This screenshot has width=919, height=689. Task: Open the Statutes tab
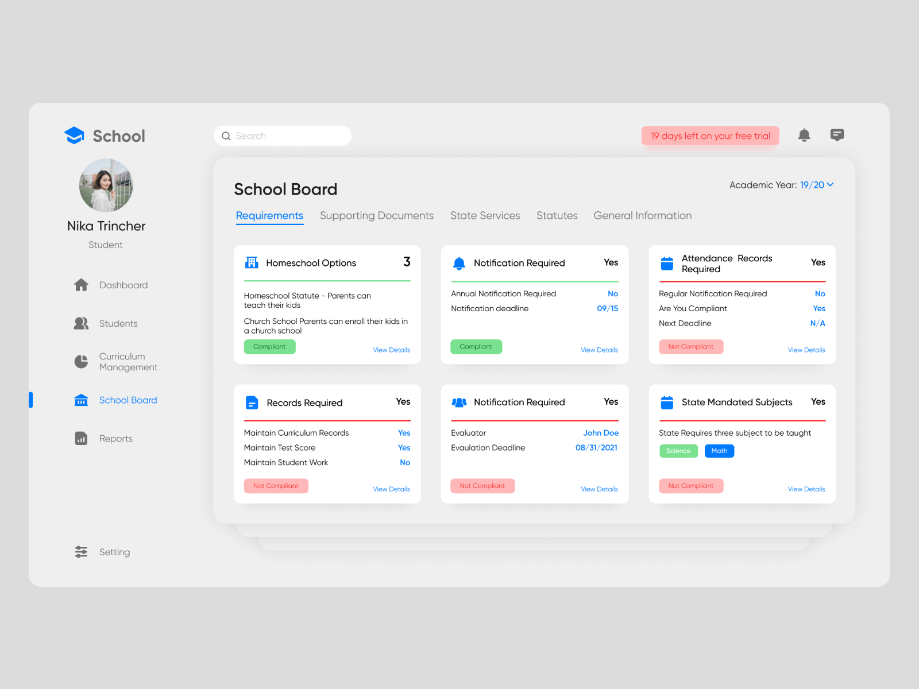click(557, 215)
